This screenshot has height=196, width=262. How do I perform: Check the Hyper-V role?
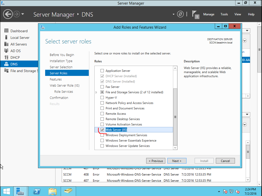click(x=102, y=97)
